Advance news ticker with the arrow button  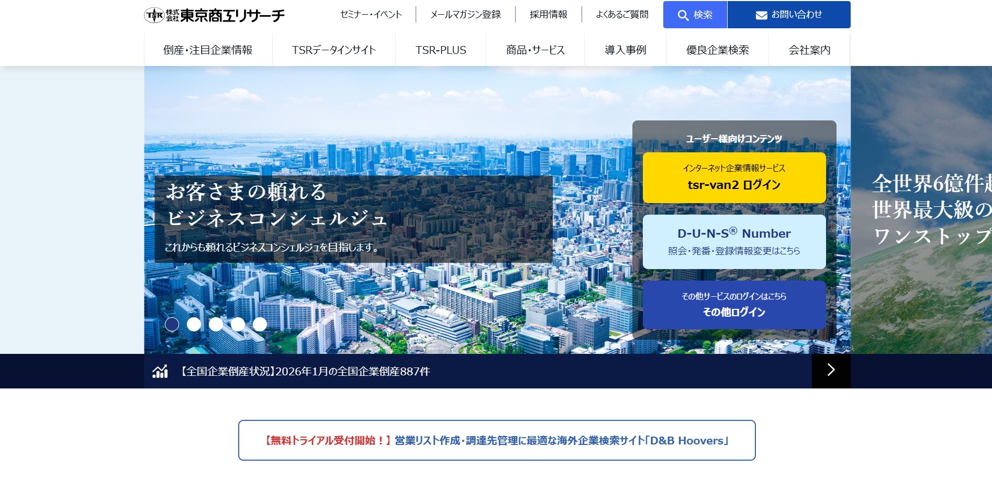click(831, 371)
